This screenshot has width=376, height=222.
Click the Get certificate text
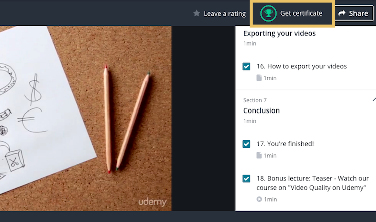301,13
